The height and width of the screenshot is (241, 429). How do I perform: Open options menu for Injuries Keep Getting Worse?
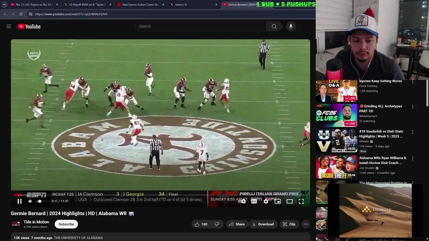[413, 82]
